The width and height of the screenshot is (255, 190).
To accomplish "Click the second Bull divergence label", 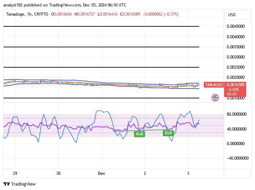I will pos(168,133).
